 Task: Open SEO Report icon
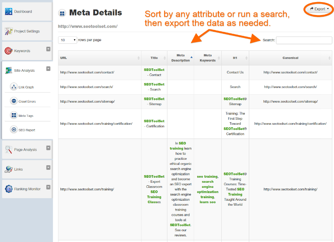click(14, 129)
